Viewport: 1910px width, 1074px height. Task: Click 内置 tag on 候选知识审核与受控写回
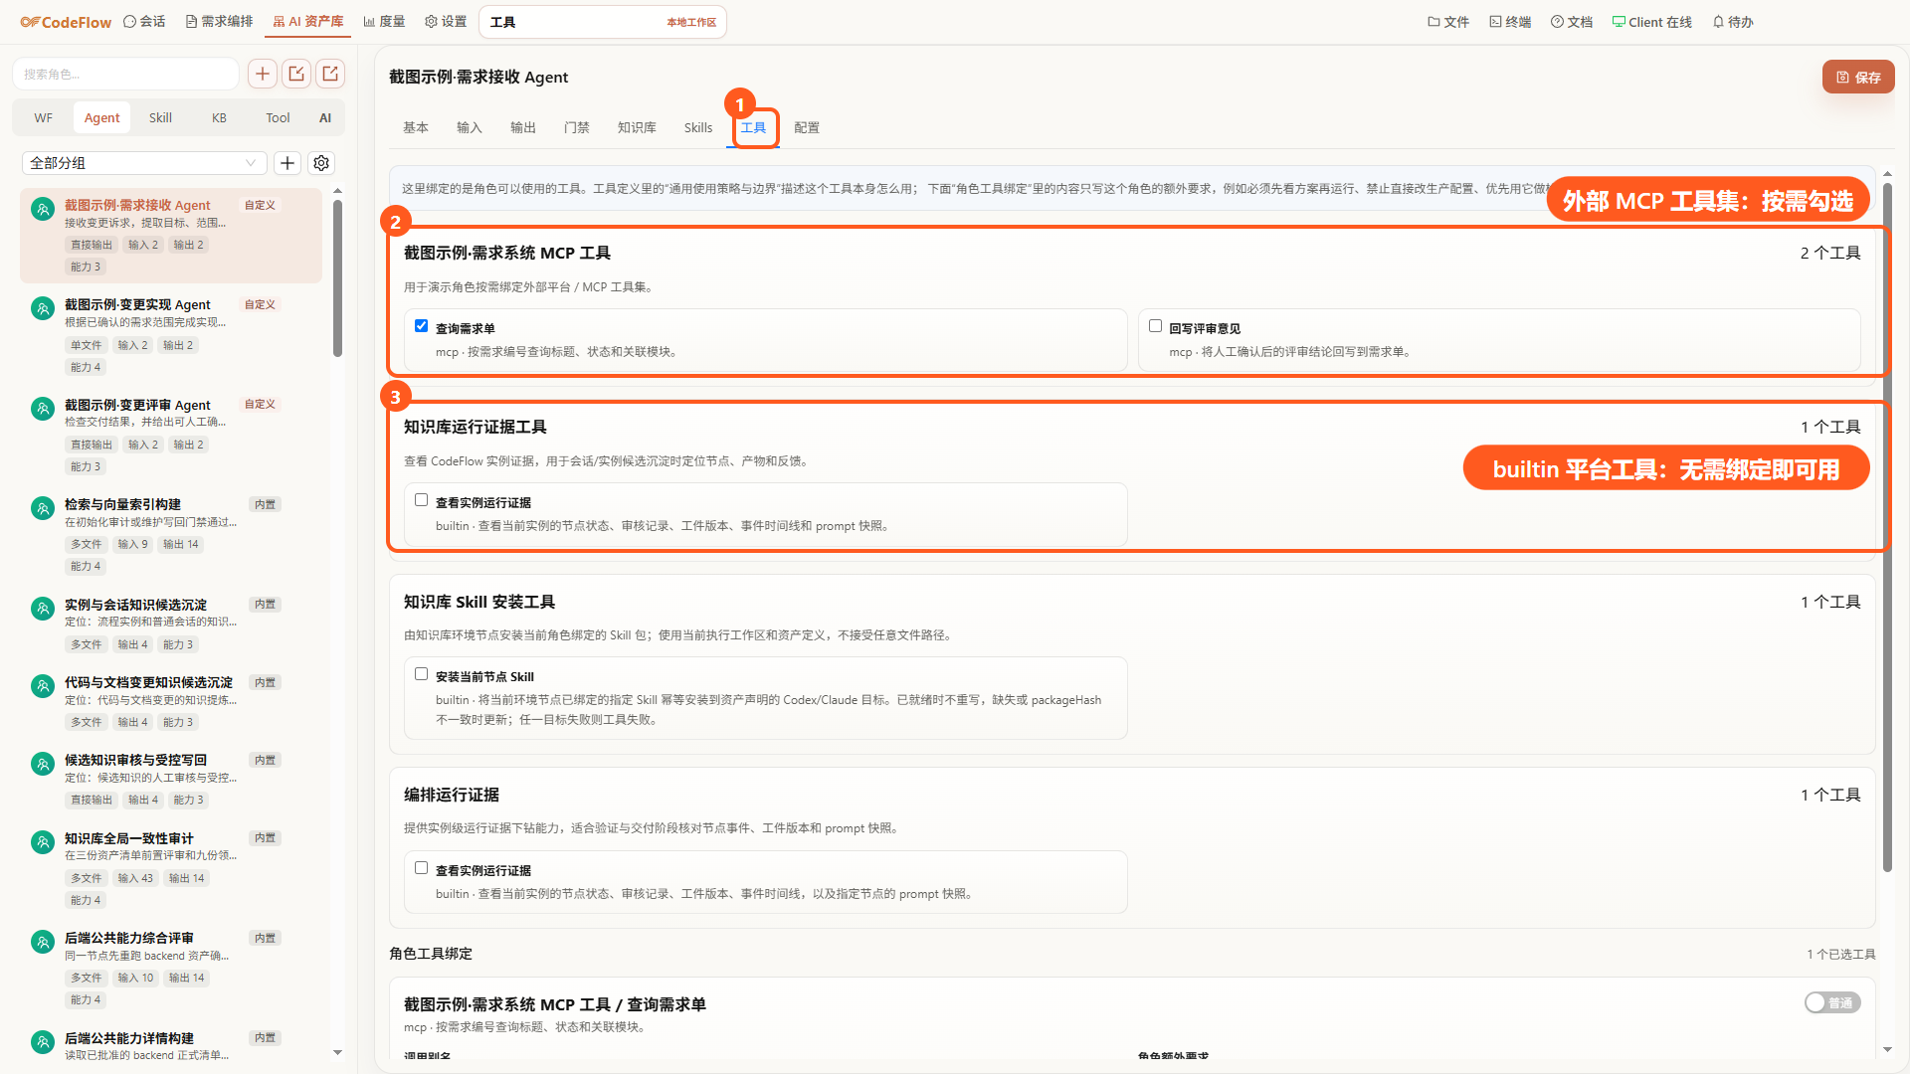(x=265, y=760)
